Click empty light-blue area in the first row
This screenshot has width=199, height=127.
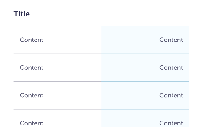click(128, 40)
